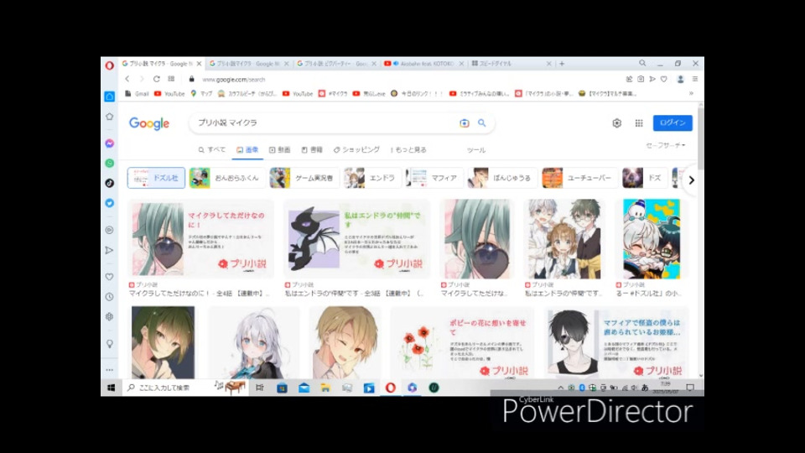Open the ツール search tools button
This screenshot has height=453, width=805.
pos(476,150)
